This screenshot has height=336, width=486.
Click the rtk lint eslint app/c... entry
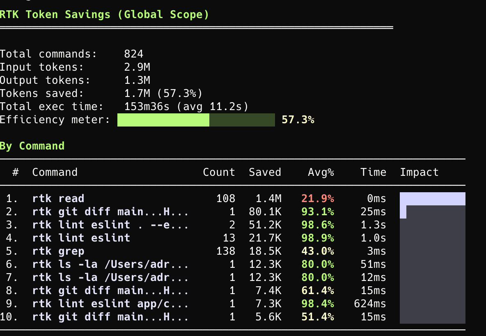tap(111, 304)
